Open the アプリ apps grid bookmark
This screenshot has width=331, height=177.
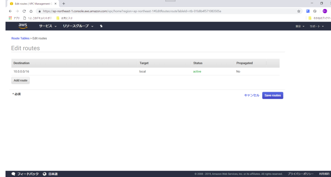click(x=14, y=18)
